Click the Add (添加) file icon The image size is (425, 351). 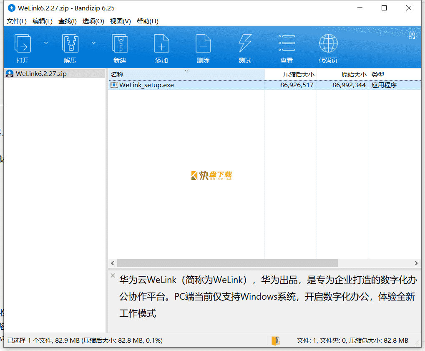tap(161, 43)
